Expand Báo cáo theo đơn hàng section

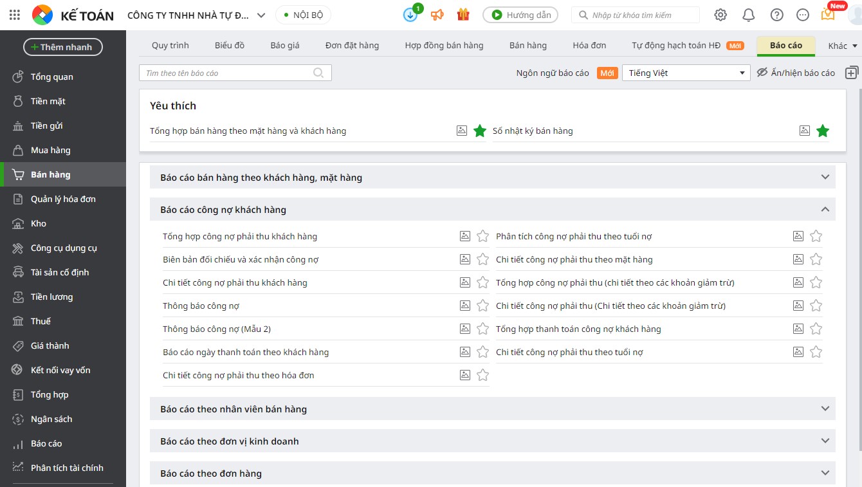point(493,473)
